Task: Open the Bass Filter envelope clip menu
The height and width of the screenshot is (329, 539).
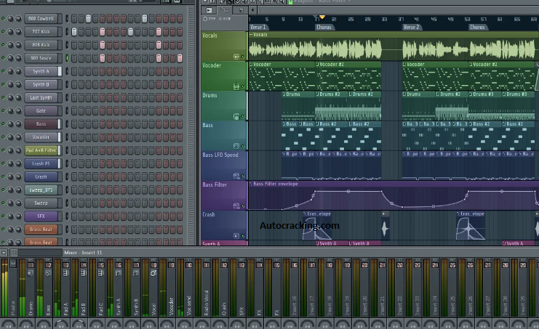Action: [x=251, y=184]
